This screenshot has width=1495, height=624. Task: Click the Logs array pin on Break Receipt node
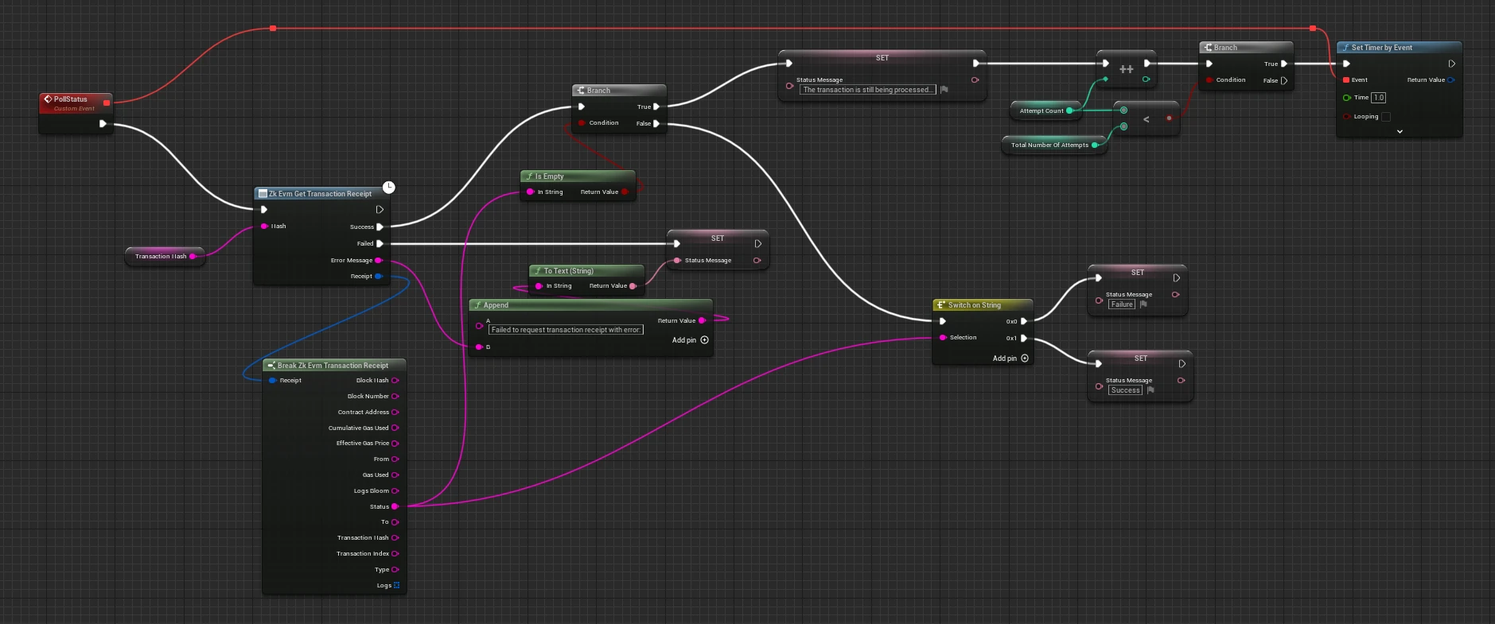pyautogui.click(x=396, y=585)
